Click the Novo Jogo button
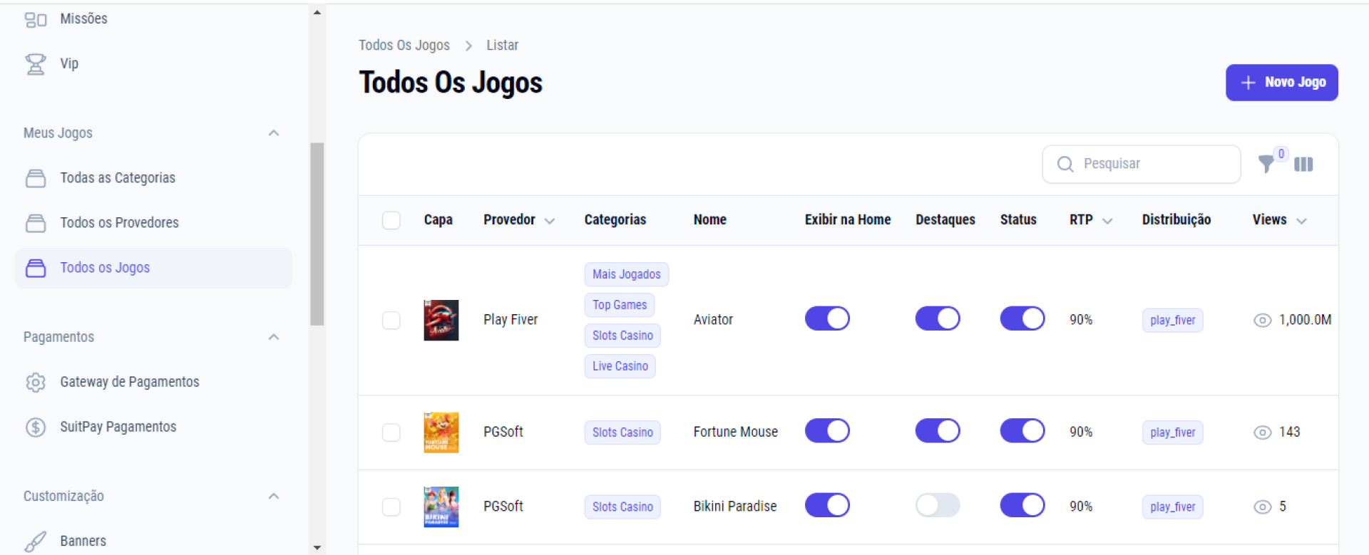The width and height of the screenshot is (1369, 555). click(x=1281, y=83)
